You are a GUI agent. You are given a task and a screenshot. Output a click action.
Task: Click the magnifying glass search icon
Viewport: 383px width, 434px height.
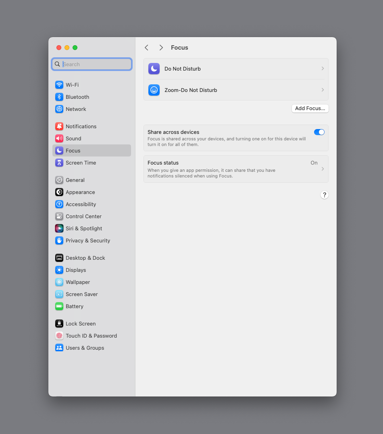click(57, 64)
